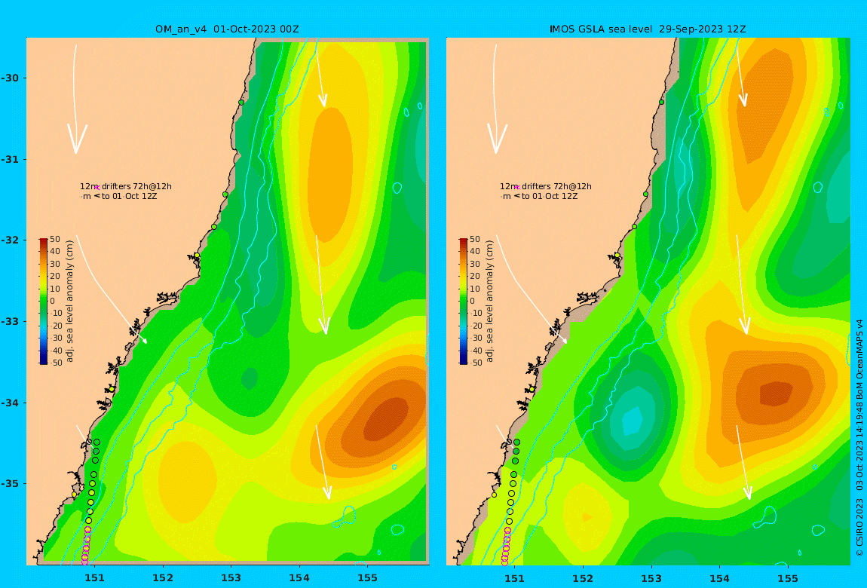Click the teal low near 153E 34S, right map
Viewport: 867px width, 588px height.
coord(633,421)
